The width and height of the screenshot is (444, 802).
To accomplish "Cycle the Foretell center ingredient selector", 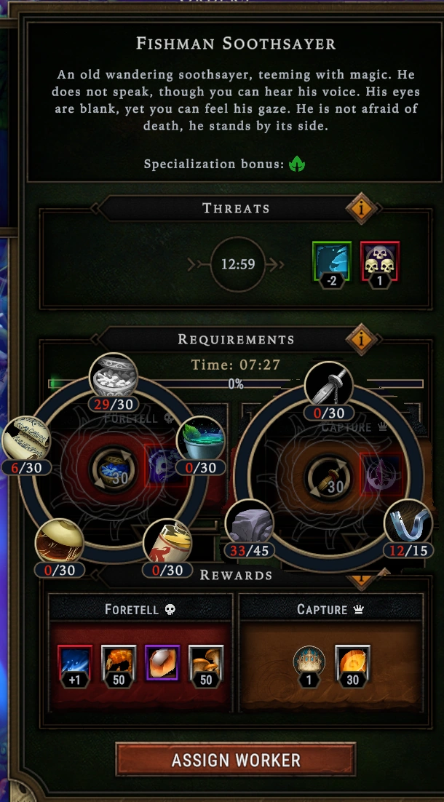I will click(x=113, y=469).
